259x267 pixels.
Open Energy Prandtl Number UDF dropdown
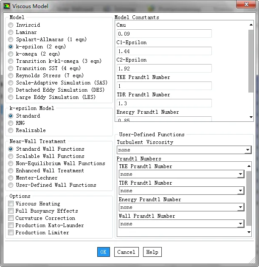tap(182, 207)
